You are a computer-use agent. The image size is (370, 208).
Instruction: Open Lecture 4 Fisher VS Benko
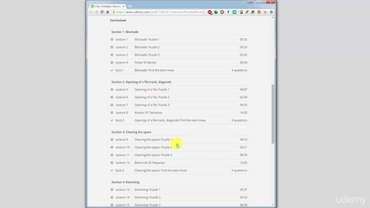click(x=179, y=62)
